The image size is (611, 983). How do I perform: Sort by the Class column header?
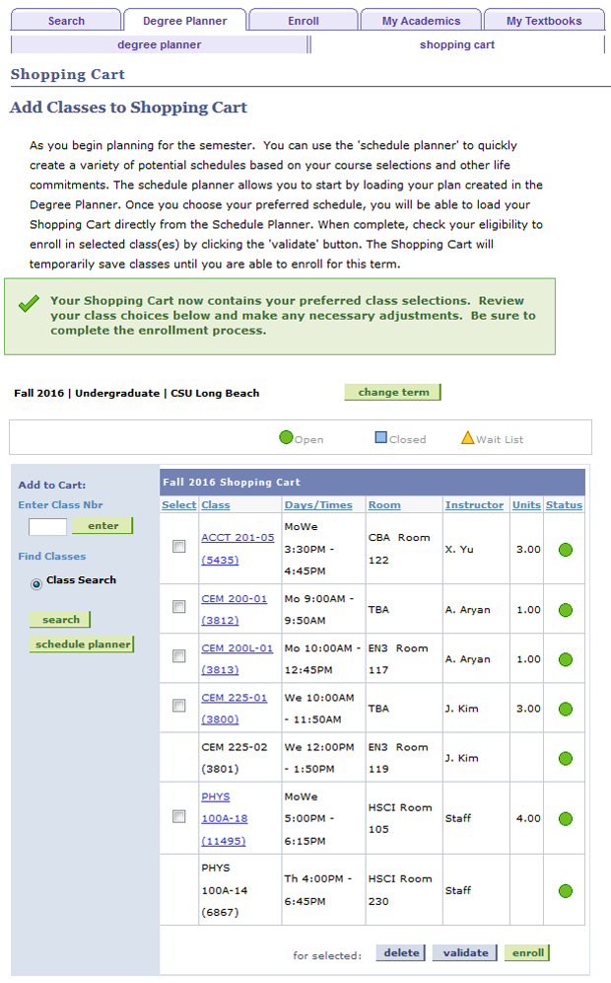point(216,504)
